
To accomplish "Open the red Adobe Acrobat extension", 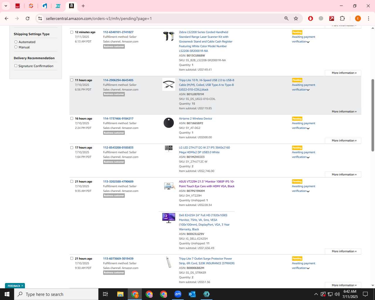I will click(x=332, y=18).
